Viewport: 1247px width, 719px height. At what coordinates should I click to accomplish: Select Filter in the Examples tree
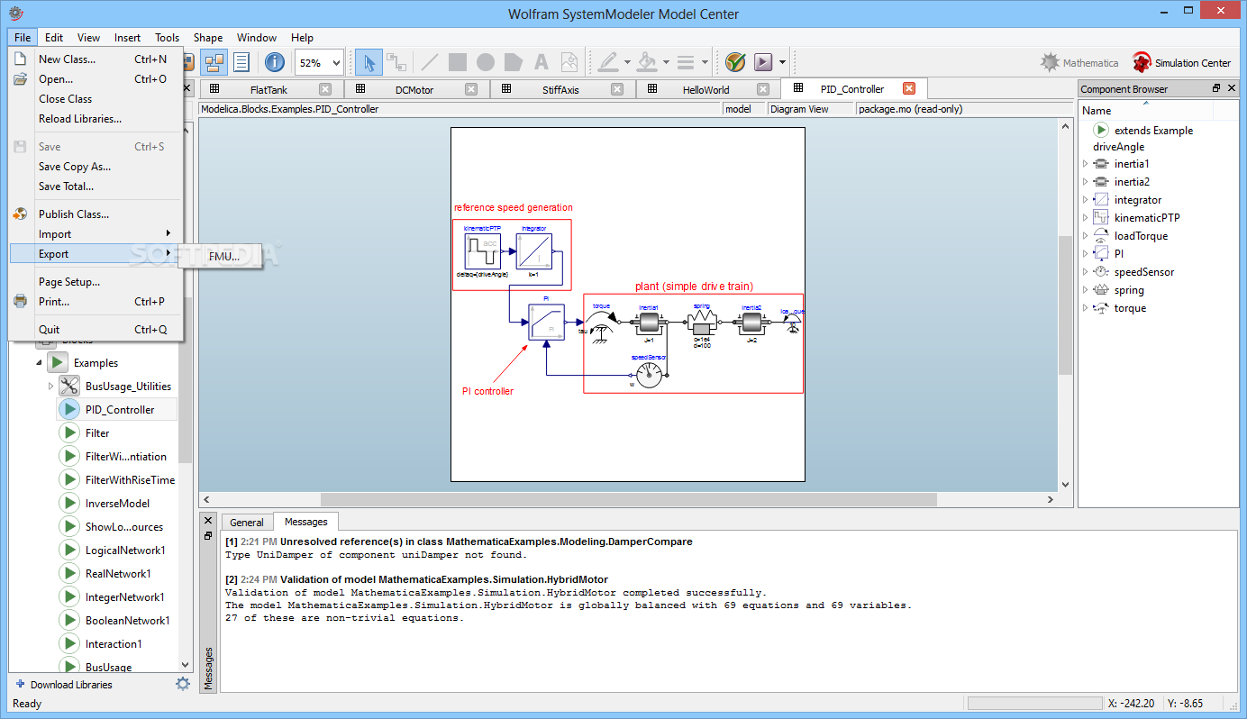pos(97,432)
